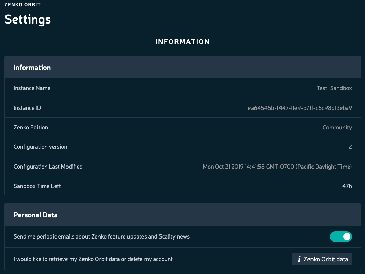This screenshot has width=365, height=274.
Task: Click the Sandbox Time Left label
Action: pos(37,186)
